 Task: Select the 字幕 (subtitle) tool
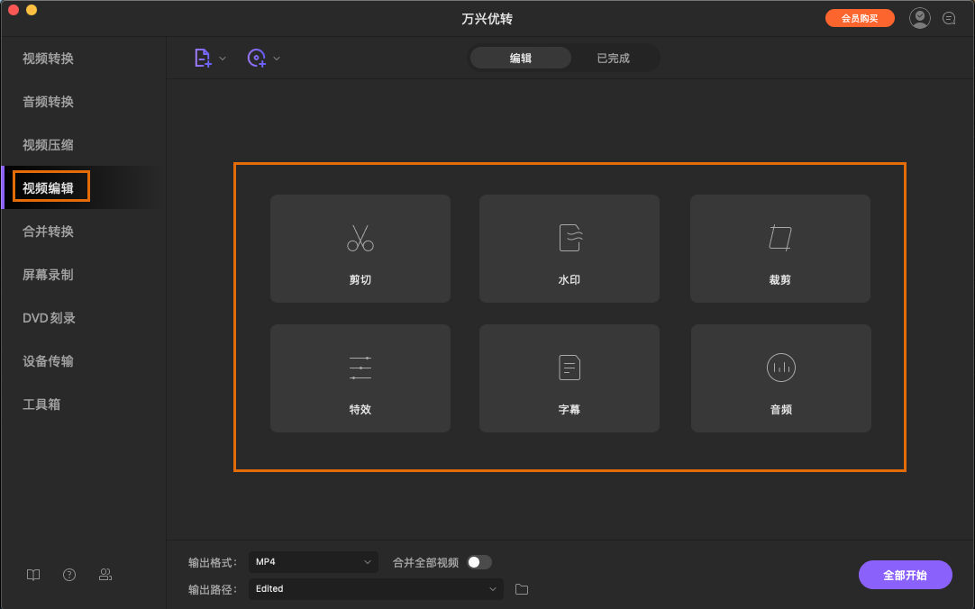click(569, 378)
